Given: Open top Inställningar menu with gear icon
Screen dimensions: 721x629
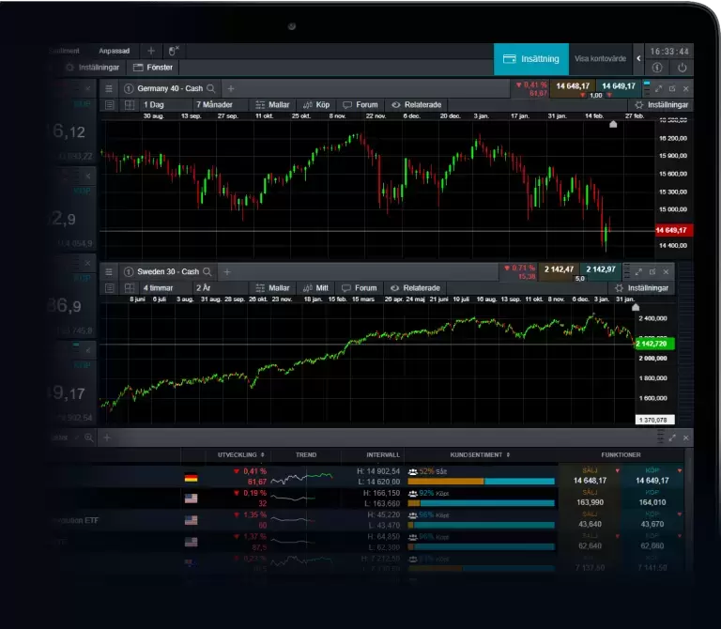Looking at the screenshot, I should tap(92, 68).
